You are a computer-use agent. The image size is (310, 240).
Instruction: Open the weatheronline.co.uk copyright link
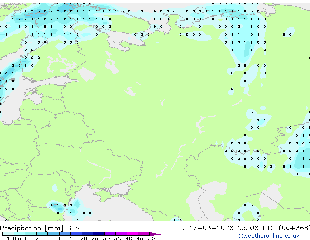coord(268,236)
